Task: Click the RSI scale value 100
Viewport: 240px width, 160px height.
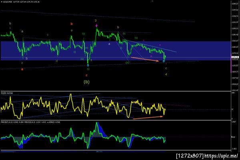Action: tap(233, 93)
